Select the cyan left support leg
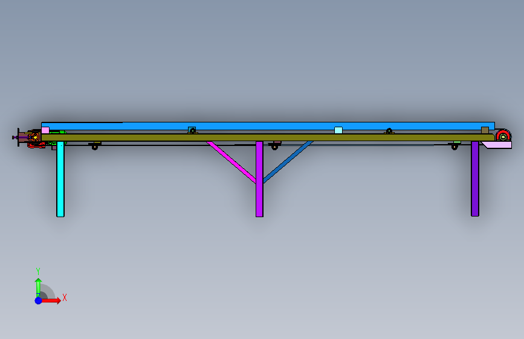The height and width of the screenshot is (339, 524). point(60,179)
